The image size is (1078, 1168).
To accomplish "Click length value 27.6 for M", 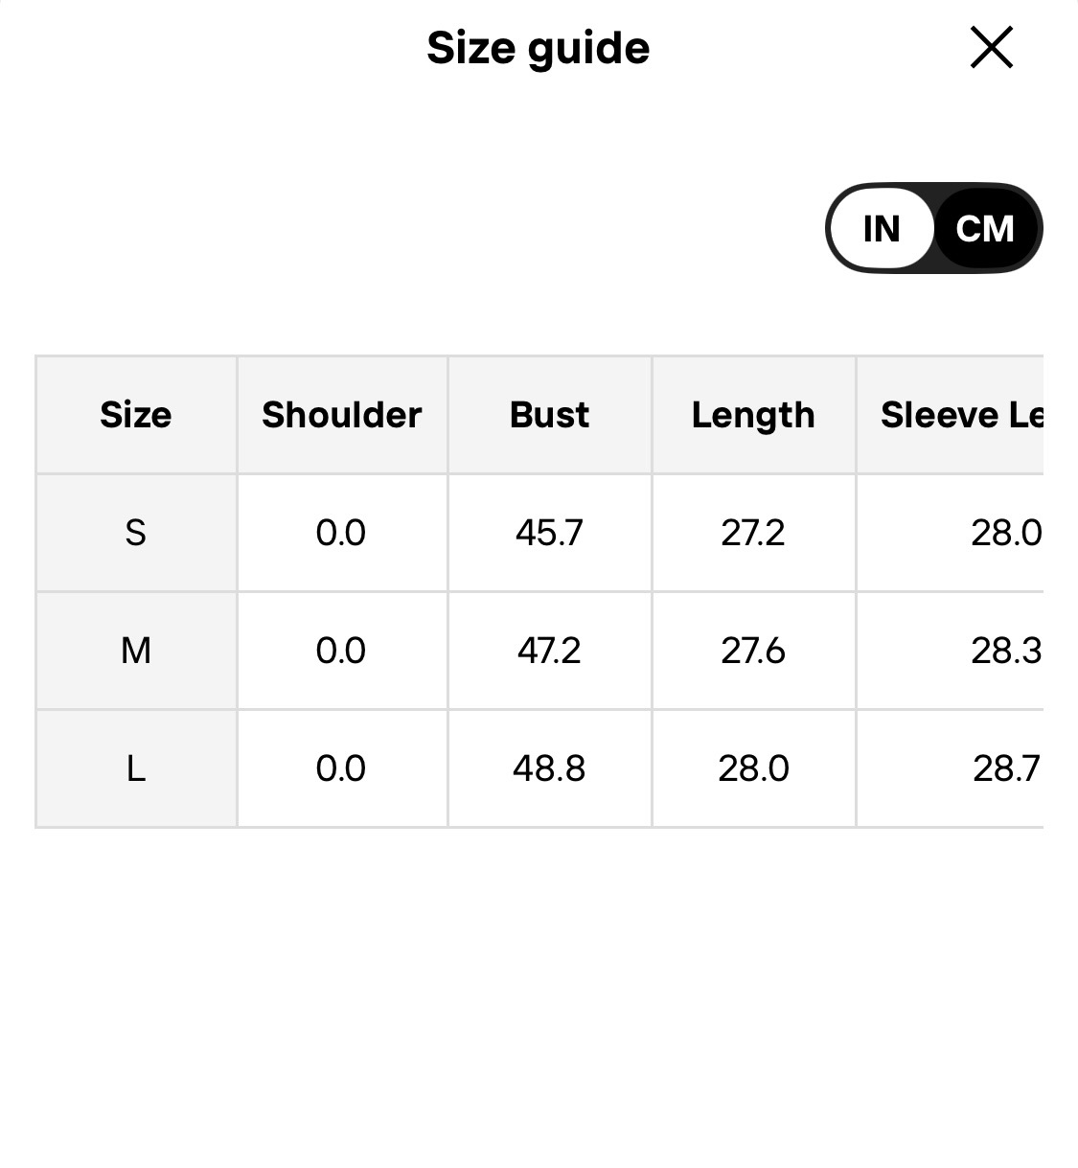I will pyautogui.click(x=753, y=651).
